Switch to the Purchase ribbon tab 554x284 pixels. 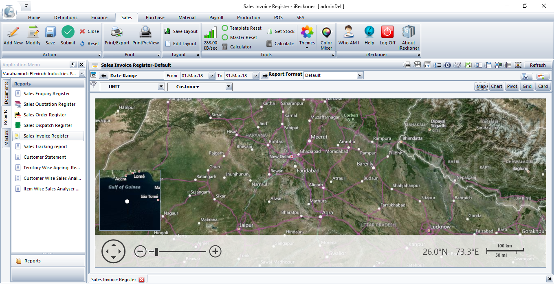[x=155, y=17]
